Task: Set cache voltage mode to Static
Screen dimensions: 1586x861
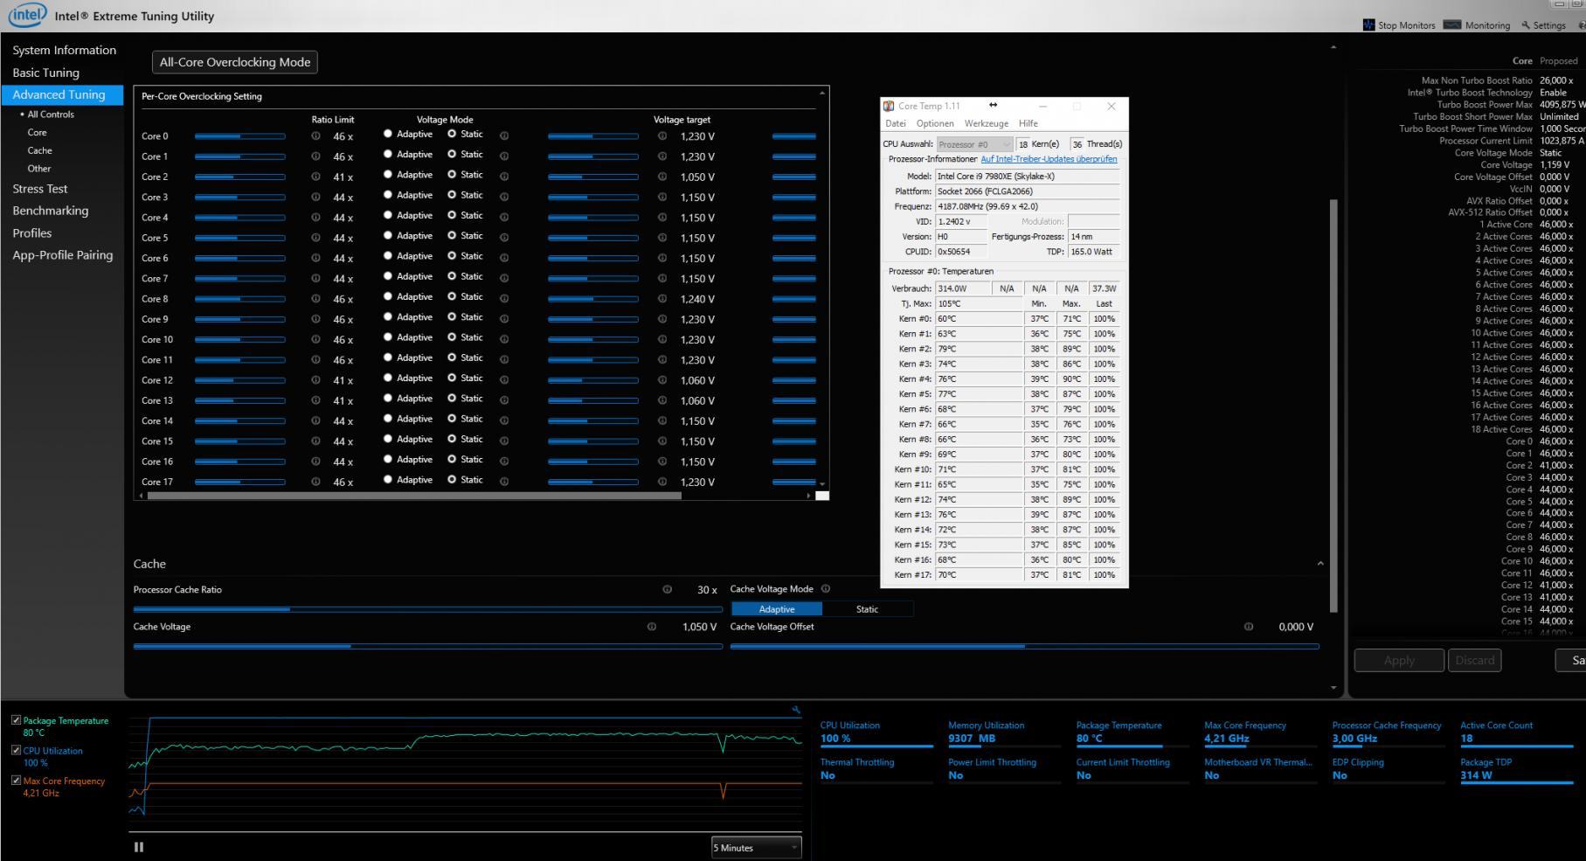Action: point(868,609)
